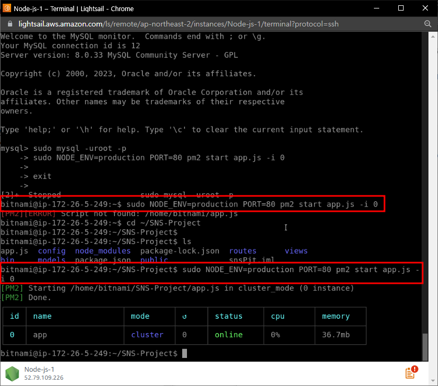Click the 'app' name cell

pyautogui.click(x=40, y=335)
